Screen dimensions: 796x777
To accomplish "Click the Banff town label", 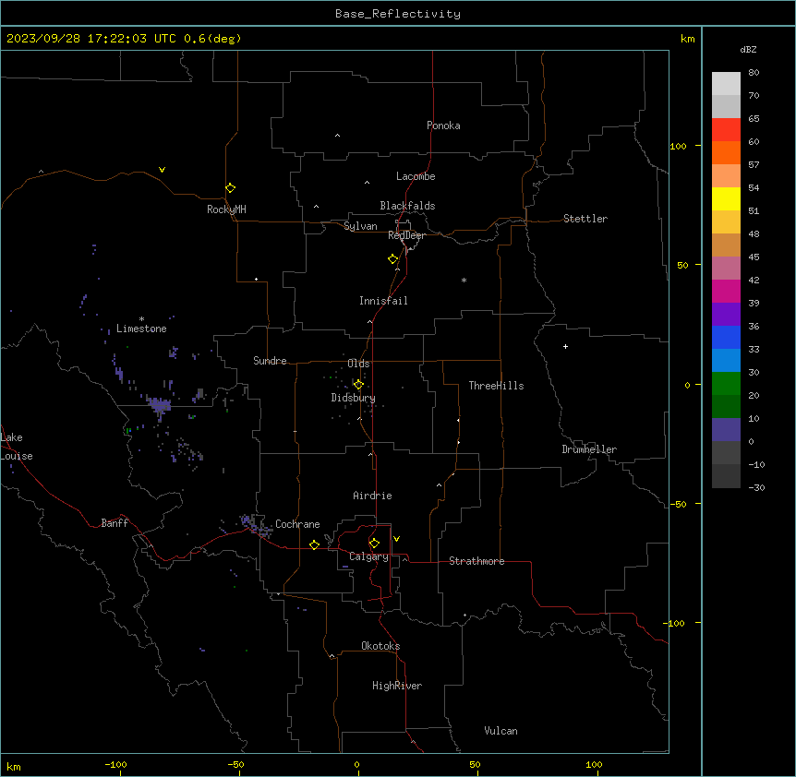I will click(x=115, y=523).
